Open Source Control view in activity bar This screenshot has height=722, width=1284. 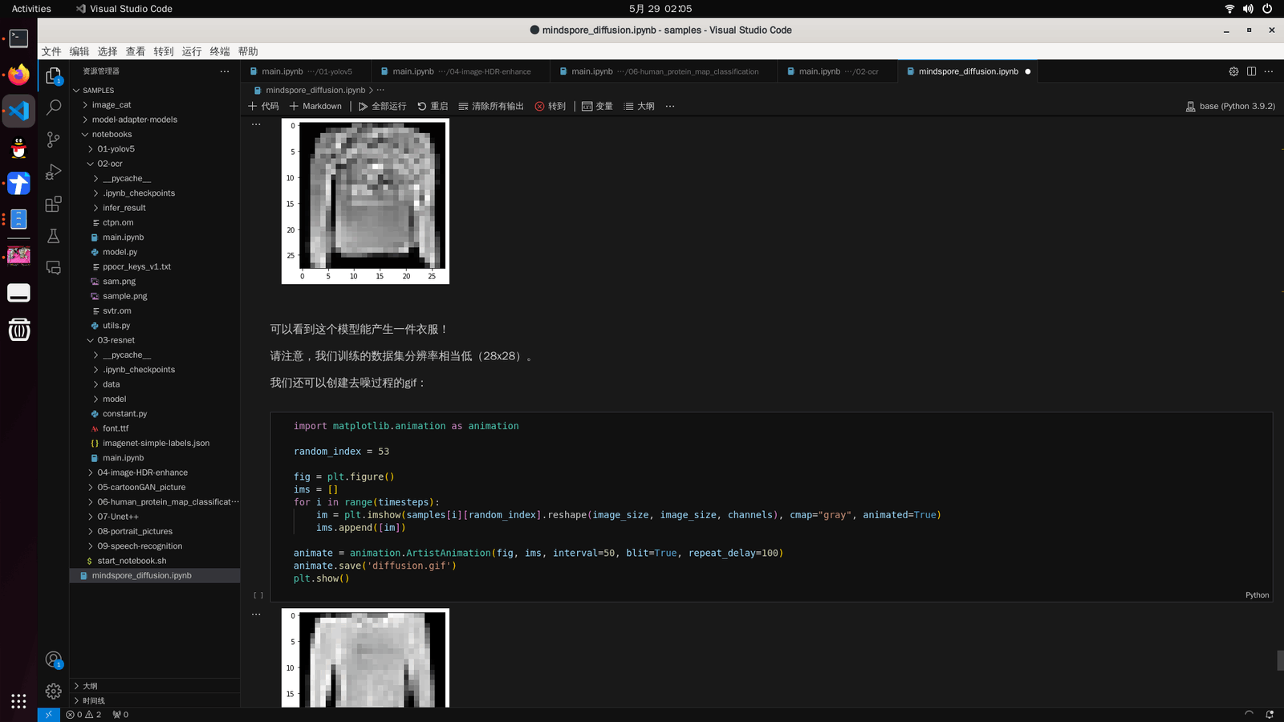pos(54,140)
